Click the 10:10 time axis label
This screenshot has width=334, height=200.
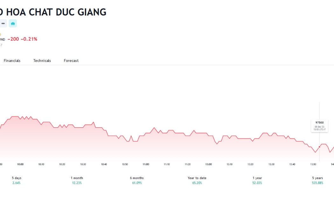point(41,164)
